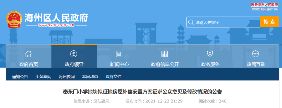Image resolution: width=282 pixels, height=108 pixels.
Task: Click the www.lyghz.gov.cn URL text
Action: (x=56, y=25)
